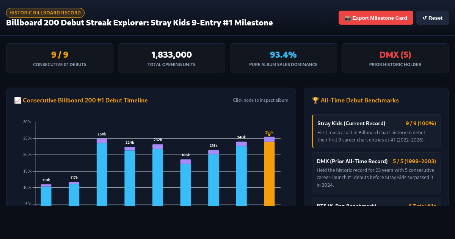455x239 pixels.
Task: Inspect the 224k bar in the timeline
Action: click(130, 176)
